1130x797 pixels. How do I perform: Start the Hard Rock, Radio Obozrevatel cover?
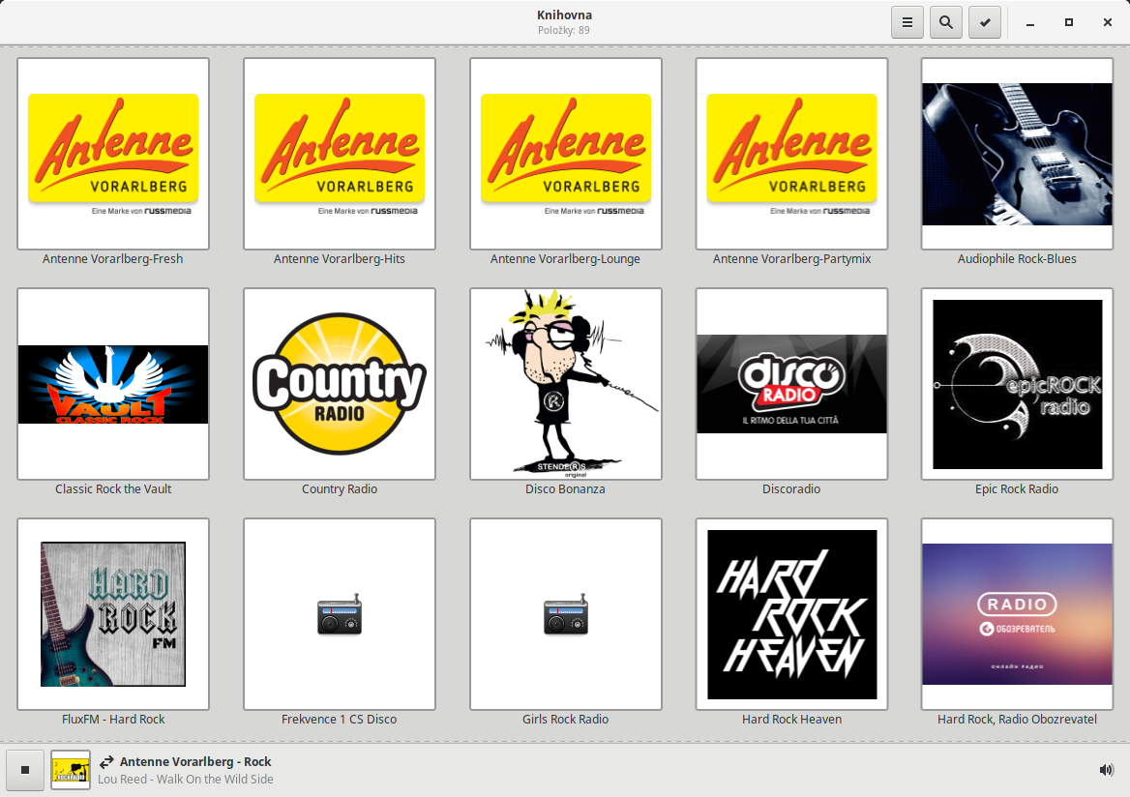click(x=1017, y=614)
